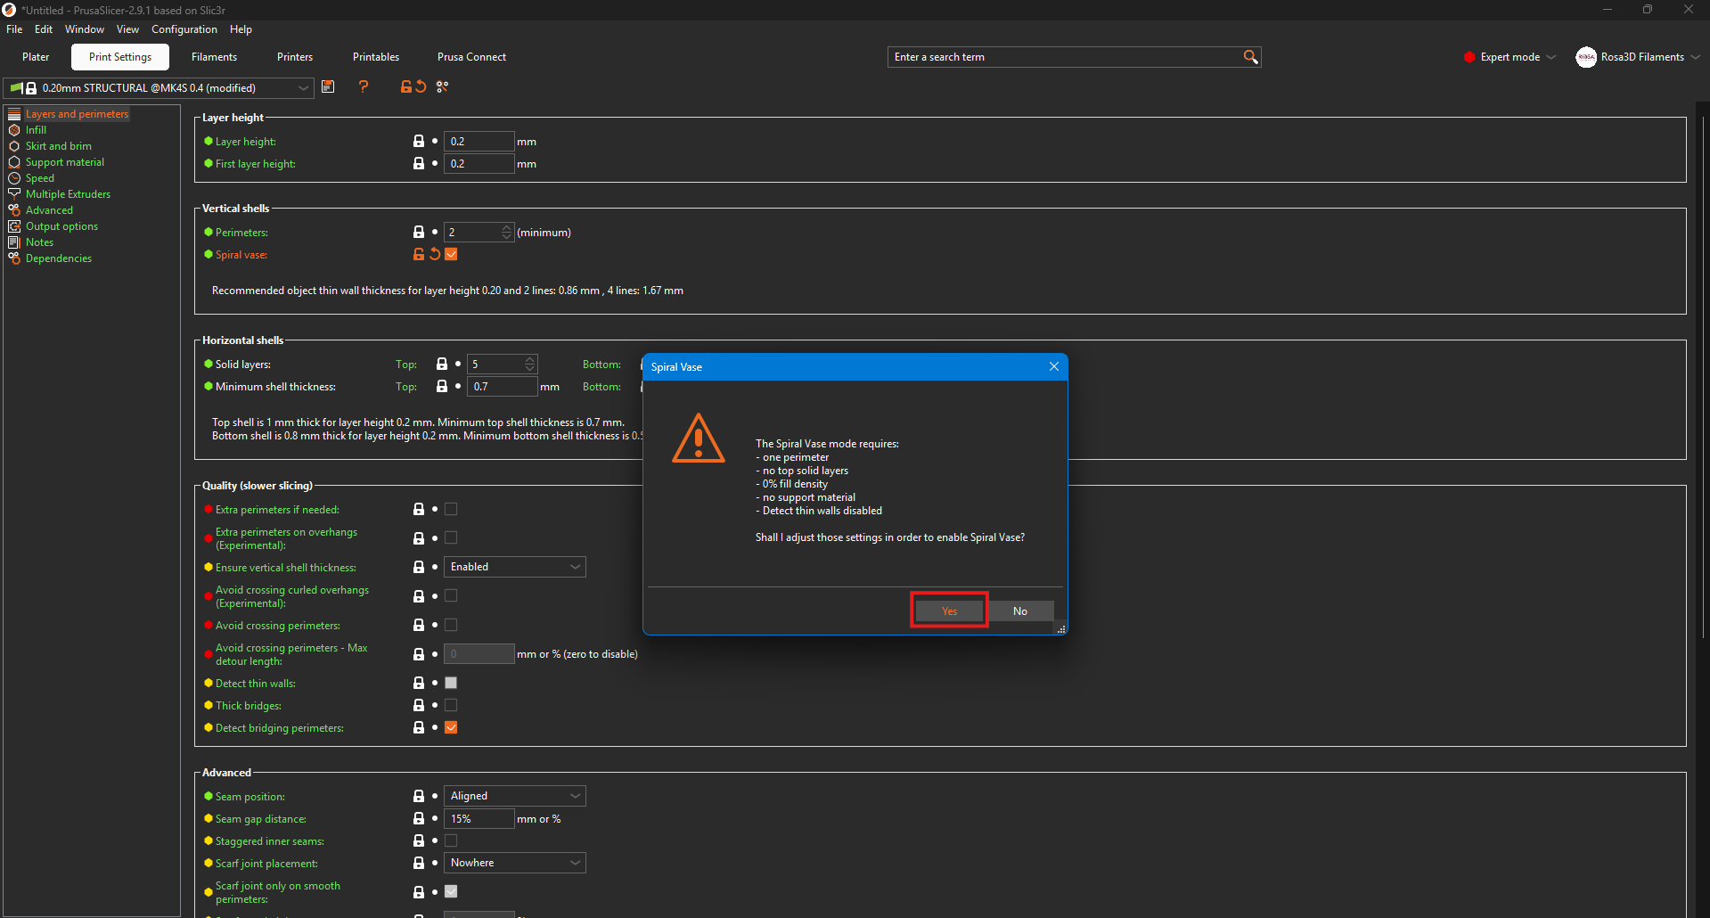Viewport: 1710px width, 918px height.
Task: Open the Prusa Connect tab
Action: (x=471, y=57)
